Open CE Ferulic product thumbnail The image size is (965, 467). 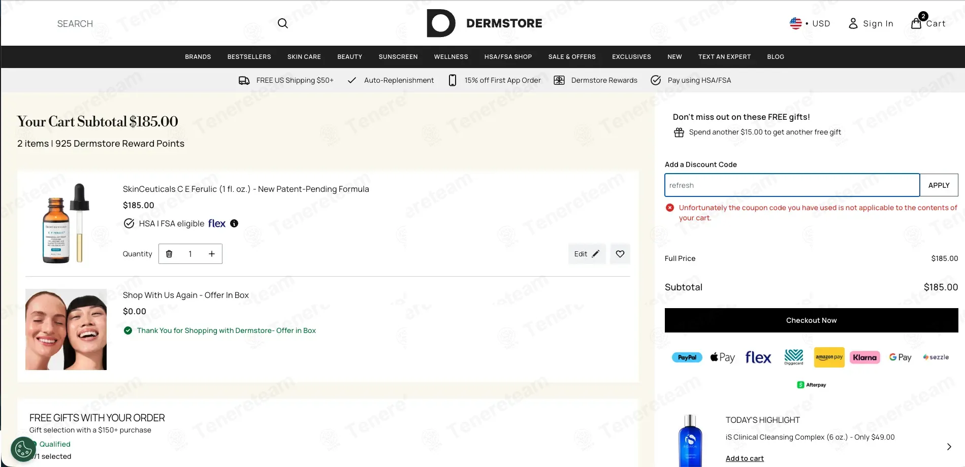pyautogui.click(x=66, y=223)
